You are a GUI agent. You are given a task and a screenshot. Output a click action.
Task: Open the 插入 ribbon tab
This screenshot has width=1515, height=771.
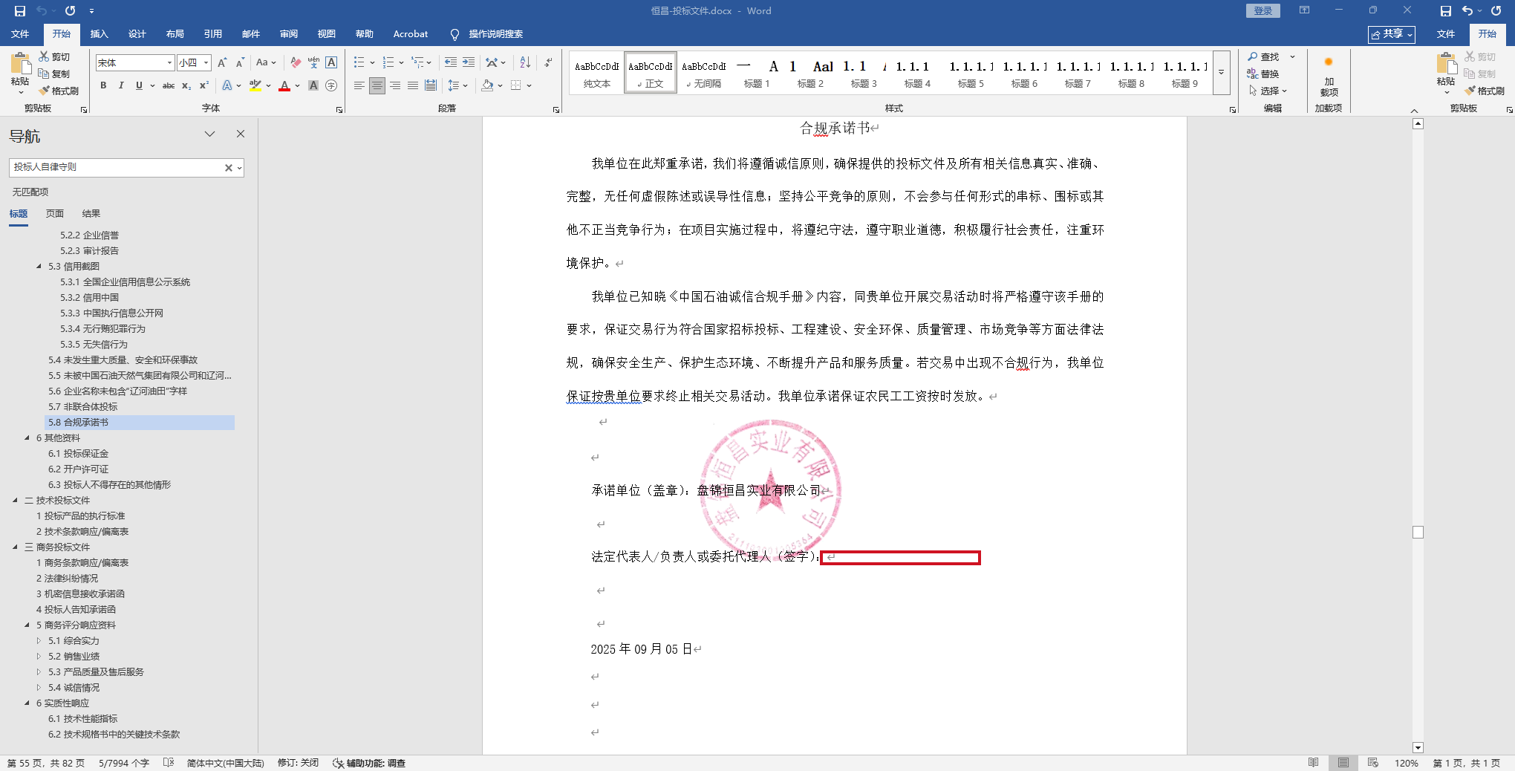(x=99, y=34)
